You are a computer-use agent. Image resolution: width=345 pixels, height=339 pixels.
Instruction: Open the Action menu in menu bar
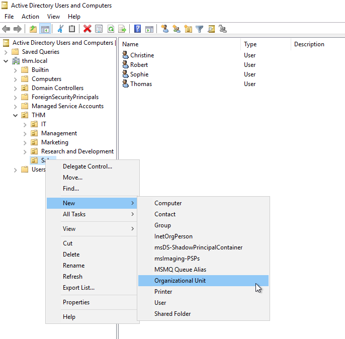click(30, 17)
